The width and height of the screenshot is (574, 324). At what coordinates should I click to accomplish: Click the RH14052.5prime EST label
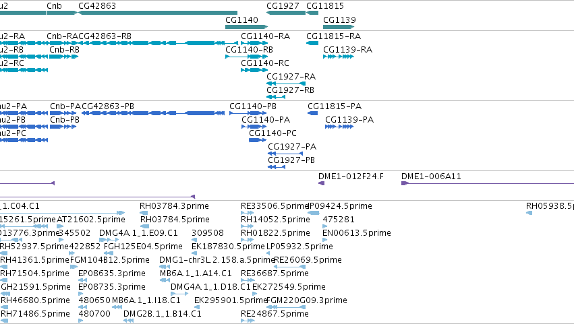click(275, 220)
